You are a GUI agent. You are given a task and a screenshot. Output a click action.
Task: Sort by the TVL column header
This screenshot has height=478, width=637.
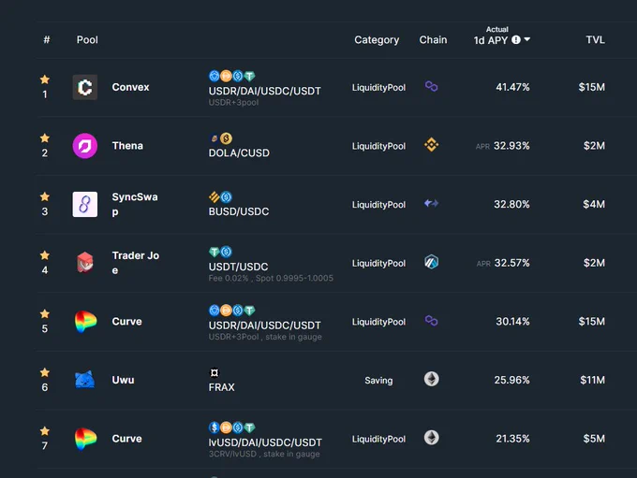595,40
